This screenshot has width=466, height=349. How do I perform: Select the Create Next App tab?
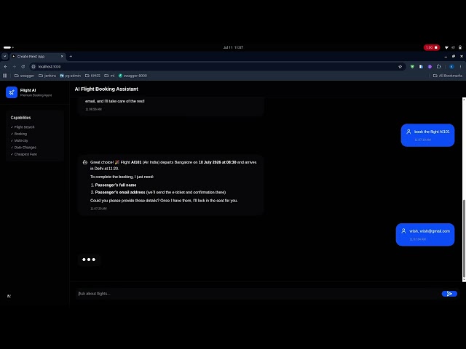point(37,56)
